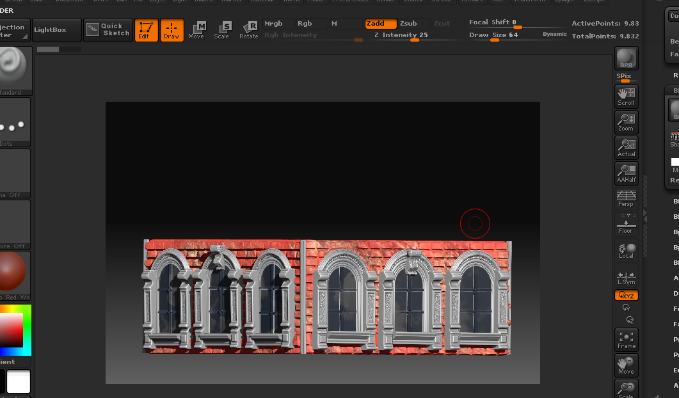Toggle Perspective distortion with Persp
Viewport: 679px width, 398px height.
626,198
